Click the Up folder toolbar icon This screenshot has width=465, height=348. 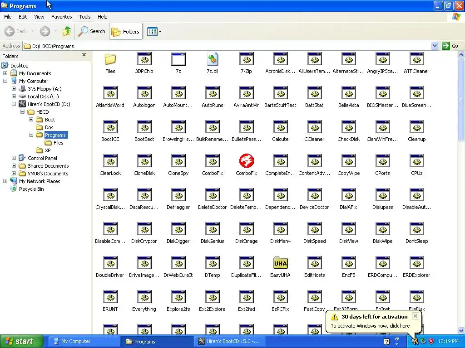tap(67, 31)
